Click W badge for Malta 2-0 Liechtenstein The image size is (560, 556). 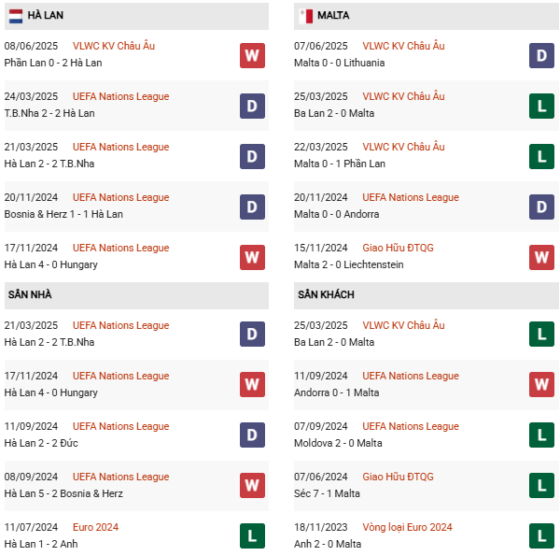pos(541,257)
